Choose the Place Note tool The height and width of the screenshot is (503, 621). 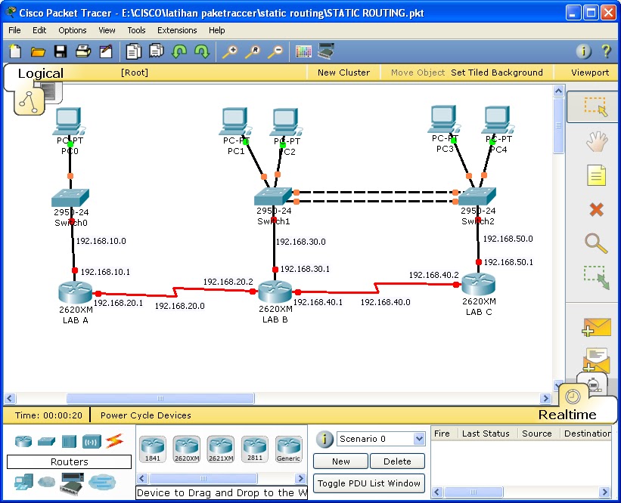coord(597,175)
